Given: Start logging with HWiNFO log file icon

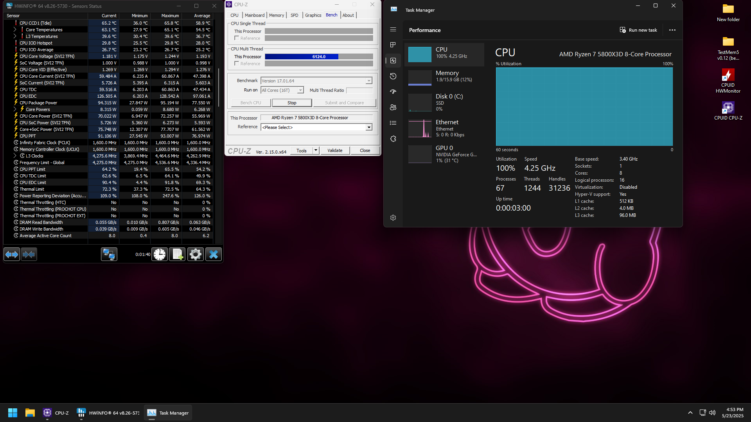Looking at the screenshot, I should [178, 254].
